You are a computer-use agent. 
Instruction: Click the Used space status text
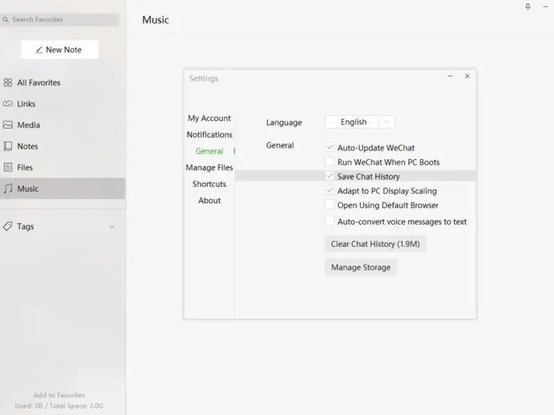59,406
